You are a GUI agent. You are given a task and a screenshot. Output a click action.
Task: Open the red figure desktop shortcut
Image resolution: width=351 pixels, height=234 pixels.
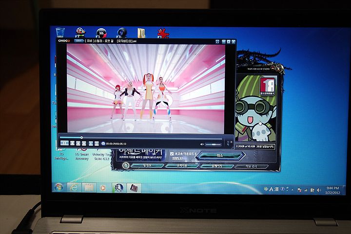tap(163, 33)
